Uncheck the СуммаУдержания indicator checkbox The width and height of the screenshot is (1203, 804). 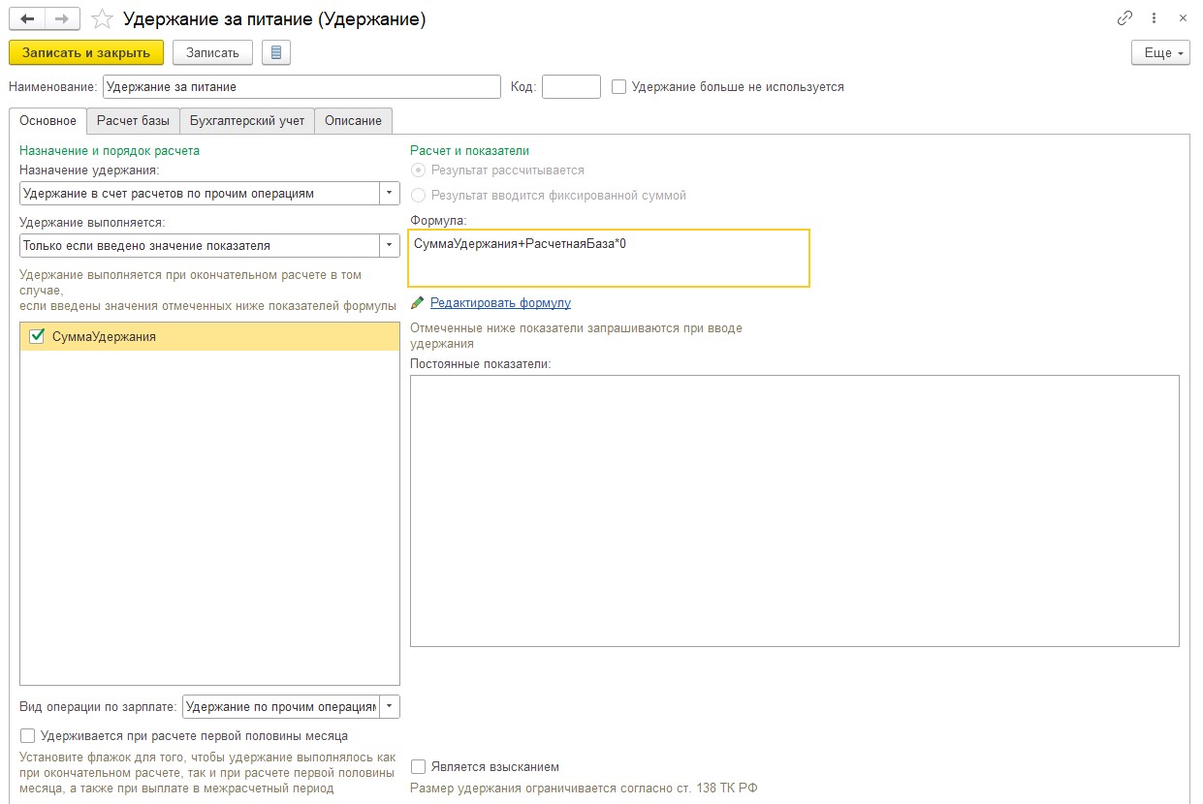(x=38, y=337)
